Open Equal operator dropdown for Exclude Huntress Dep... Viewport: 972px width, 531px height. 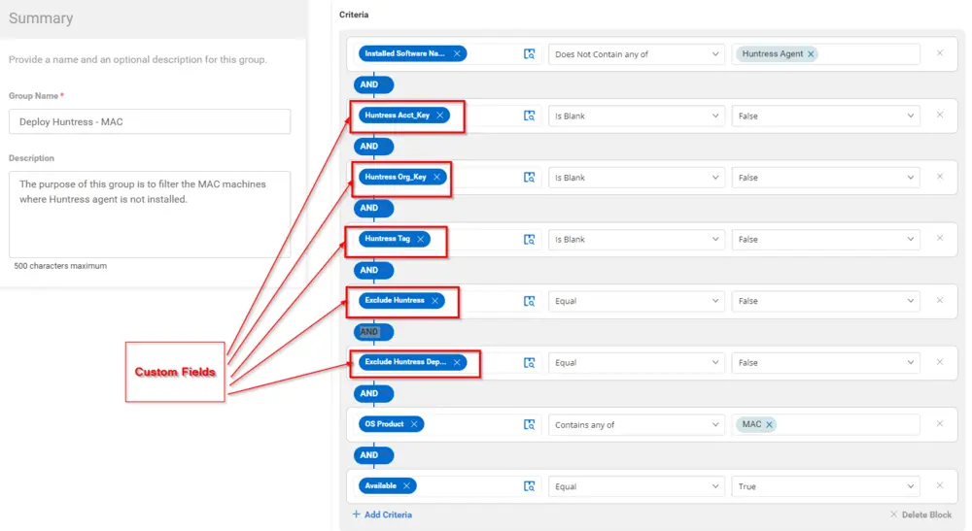[x=636, y=363]
